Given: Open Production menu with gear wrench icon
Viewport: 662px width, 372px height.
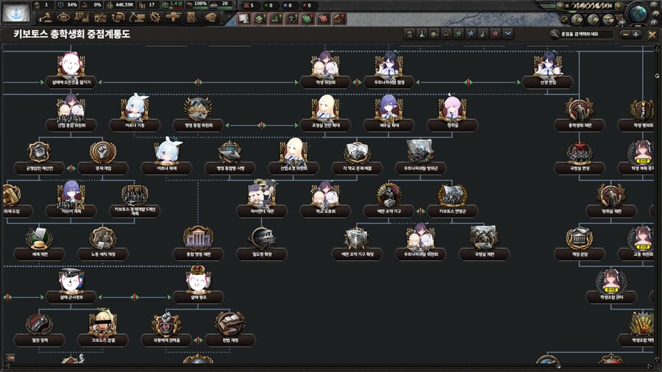Looking at the screenshot, I should 155,17.
